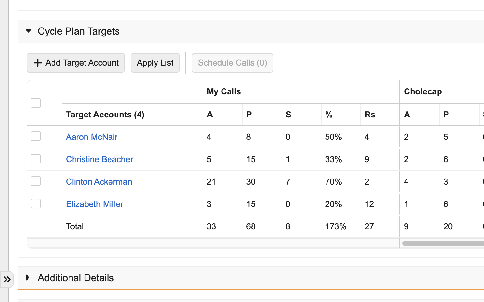Screen dimensions: 484x302
Task: Click the Schedule Calls (0) button
Action: pos(232,63)
